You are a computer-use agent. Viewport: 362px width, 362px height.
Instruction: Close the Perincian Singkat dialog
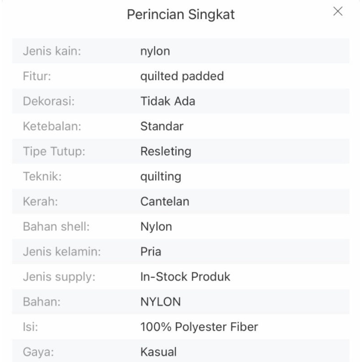tap(338, 12)
